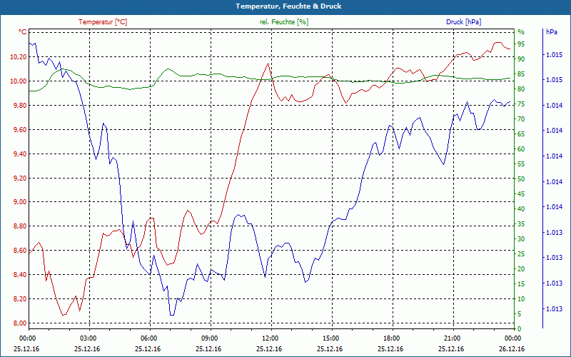The height and width of the screenshot is (357, 571).
Task: Click the '8,80' temperature axis value
Action: (x=21, y=226)
